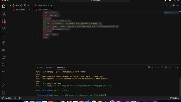Viewport: 181px width, 102px height.
Task: Open the Remote Explorer monitor icon
Action: click(x=4, y=35)
